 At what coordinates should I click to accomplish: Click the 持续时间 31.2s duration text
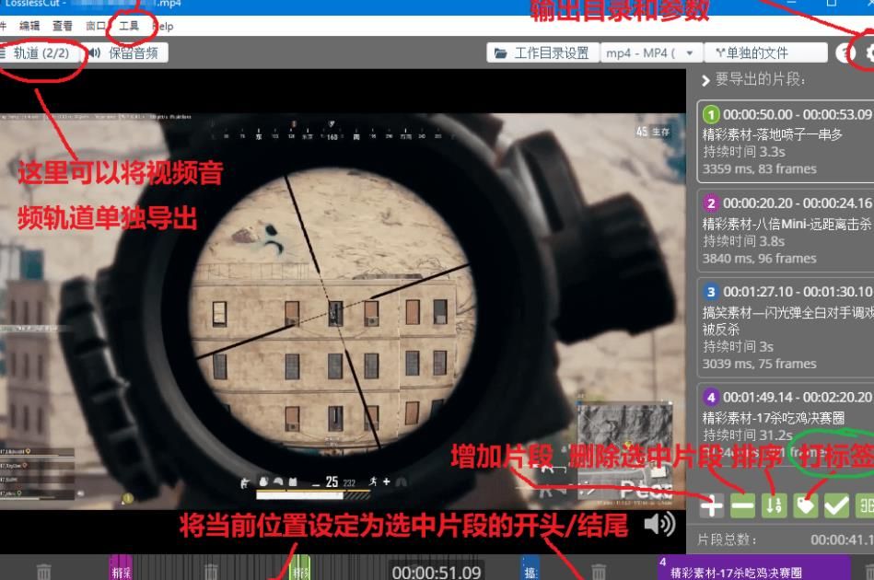[748, 435]
